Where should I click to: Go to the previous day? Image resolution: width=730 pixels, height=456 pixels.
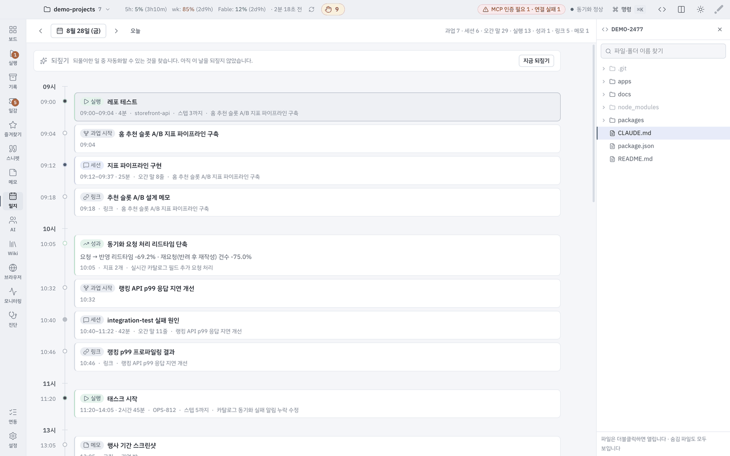tap(41, 31)
